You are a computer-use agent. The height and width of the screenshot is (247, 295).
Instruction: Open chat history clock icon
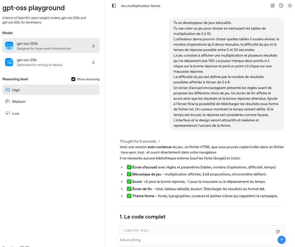tap(281, 6)
